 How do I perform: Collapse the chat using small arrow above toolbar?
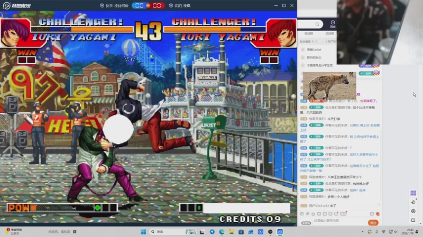tap(379, 205)
